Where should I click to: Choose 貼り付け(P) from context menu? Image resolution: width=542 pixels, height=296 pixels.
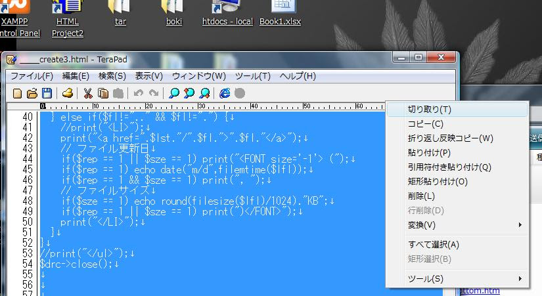coord(457,153)
